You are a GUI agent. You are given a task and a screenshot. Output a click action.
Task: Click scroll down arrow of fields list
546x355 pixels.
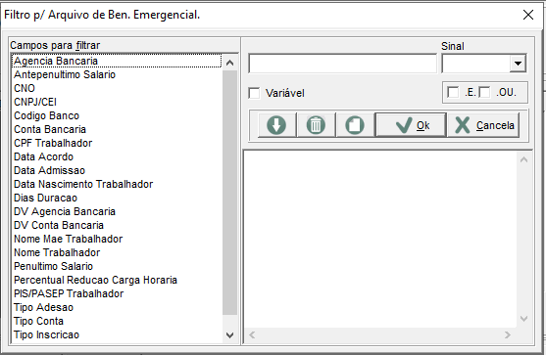(229, 335)
